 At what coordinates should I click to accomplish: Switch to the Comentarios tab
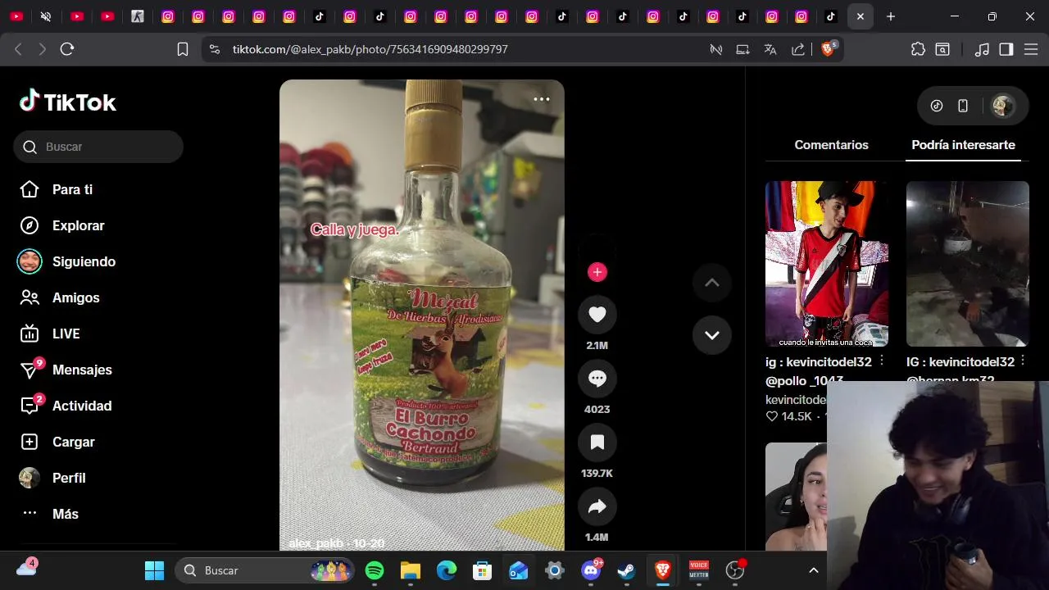(831, 145)
